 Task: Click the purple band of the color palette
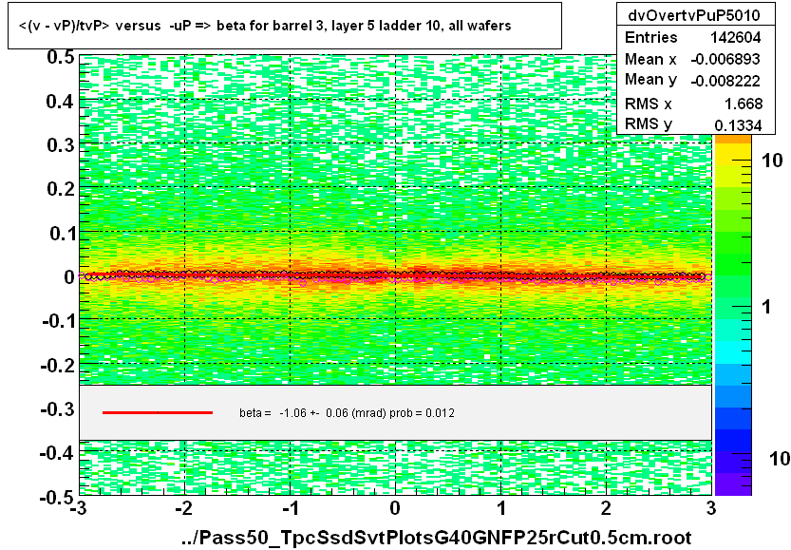(x=733, y=484)
